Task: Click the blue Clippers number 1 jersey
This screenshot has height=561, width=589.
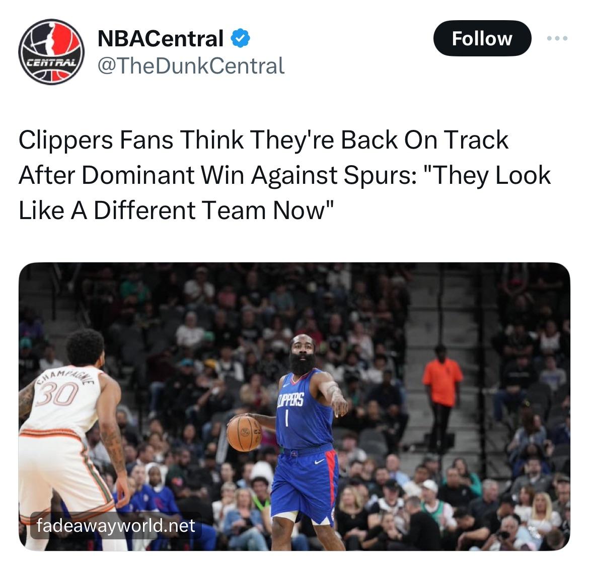Action: (304, 409)
